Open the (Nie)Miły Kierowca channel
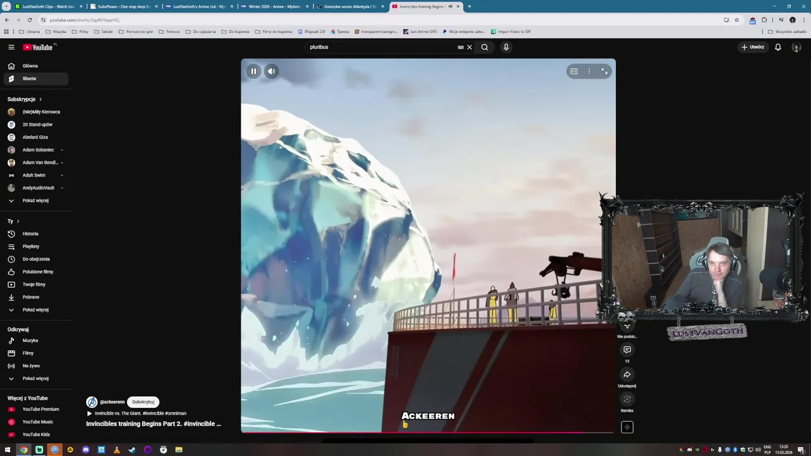Image resolution: width=811 pixels, height=456 pixels. tap(35, 112)
